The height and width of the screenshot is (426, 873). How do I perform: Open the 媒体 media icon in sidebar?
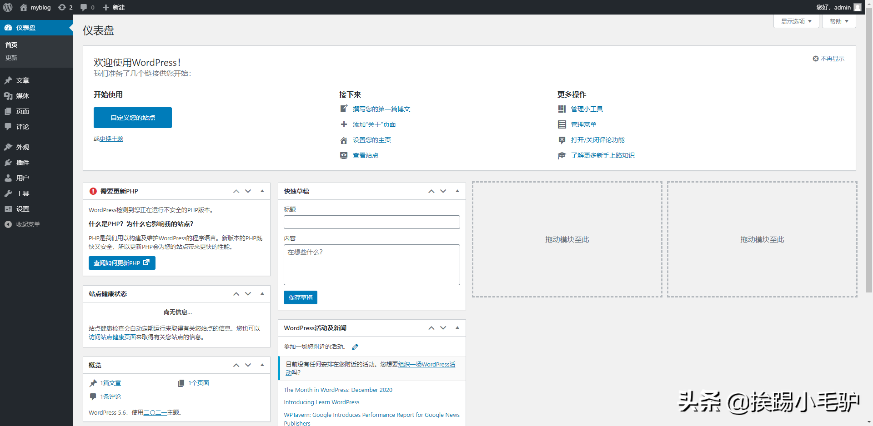8,96
